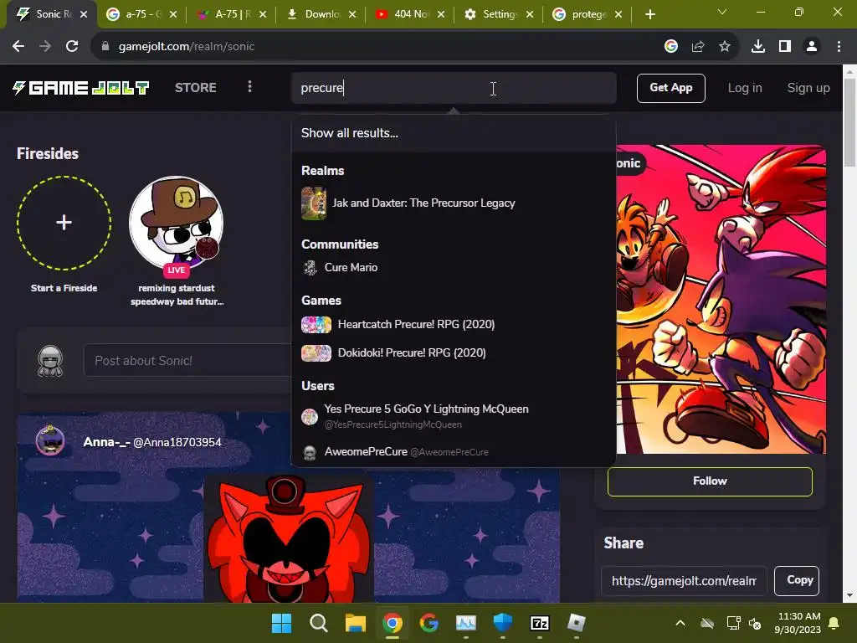
Task: Open the three-dot menu beside STORE
Action: click(x=249, y=87)
